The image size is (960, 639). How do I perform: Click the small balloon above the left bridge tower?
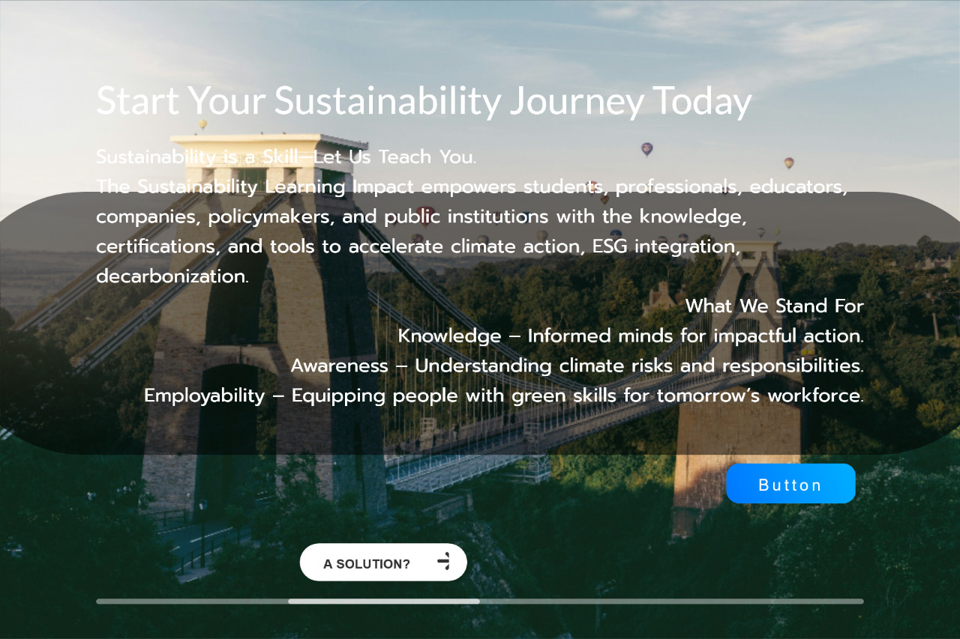pyautogui.click(x=202, y=124)
